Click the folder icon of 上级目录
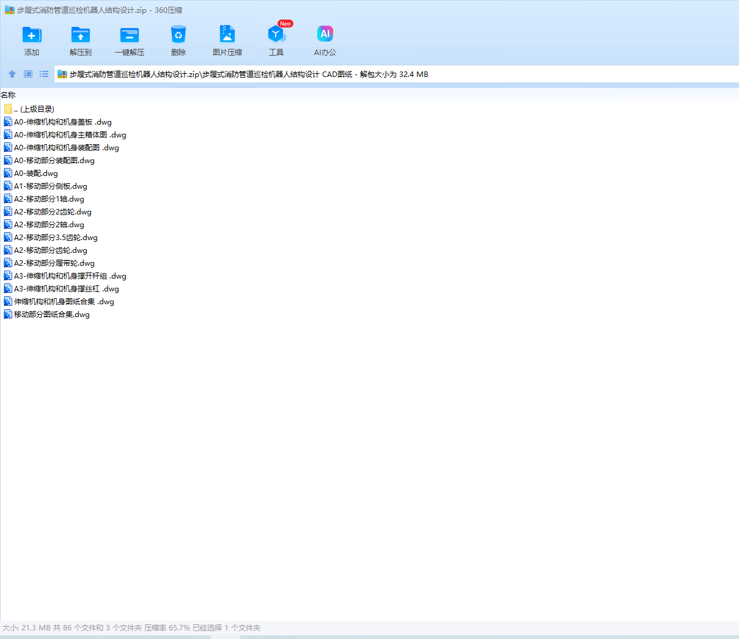The height and width of the screenshot is (639, 739). pyautogui.click(x=8, y=109)
